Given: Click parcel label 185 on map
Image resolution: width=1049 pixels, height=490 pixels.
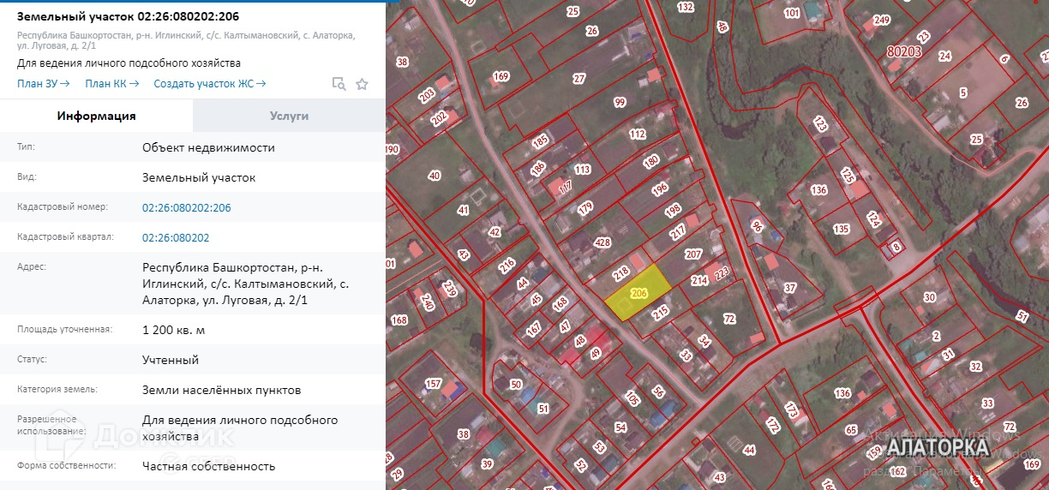Looking at the screenshot, I should (x=540, y=141).
